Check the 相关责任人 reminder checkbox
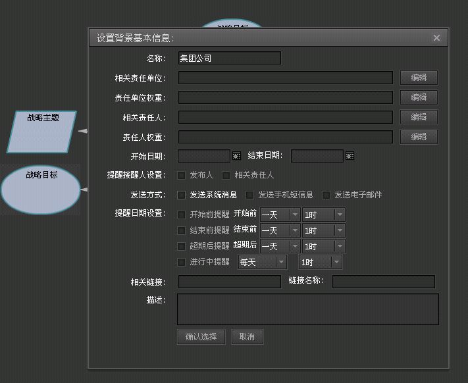Image resolution: width=468 pixels, height=383 pixels. tap(226, 175)
